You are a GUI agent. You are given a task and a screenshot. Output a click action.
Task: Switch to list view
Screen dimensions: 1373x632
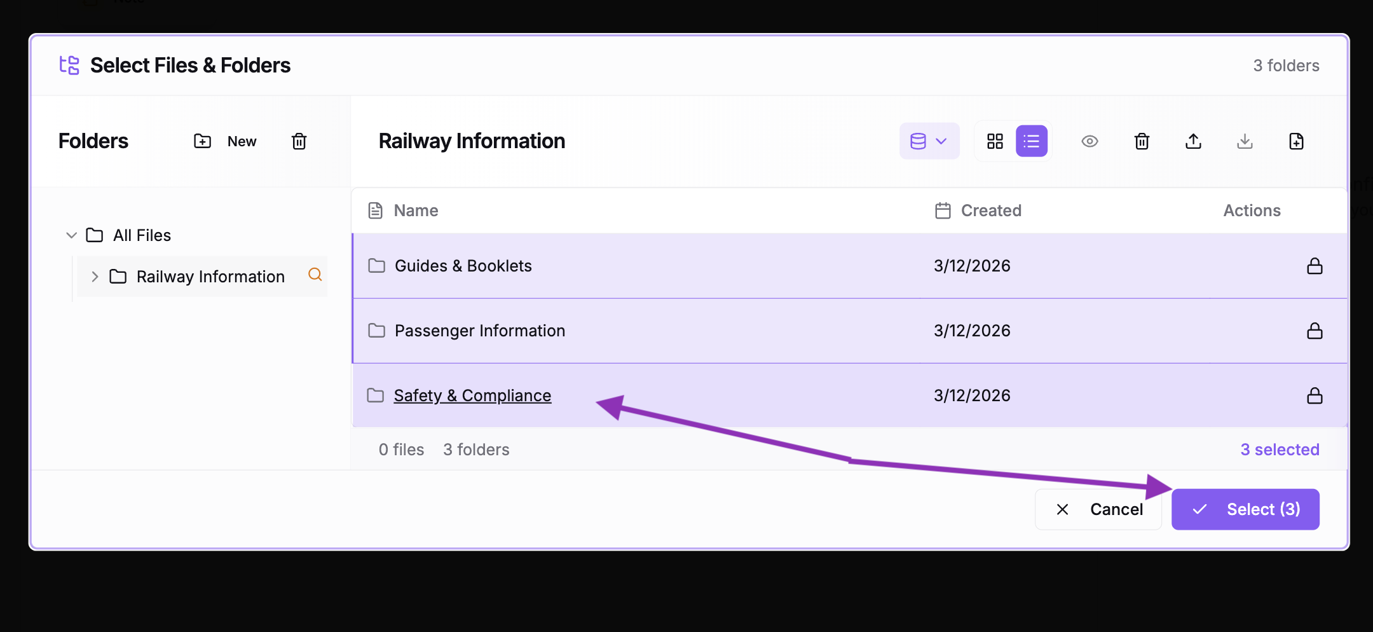tap(1031, 141)
